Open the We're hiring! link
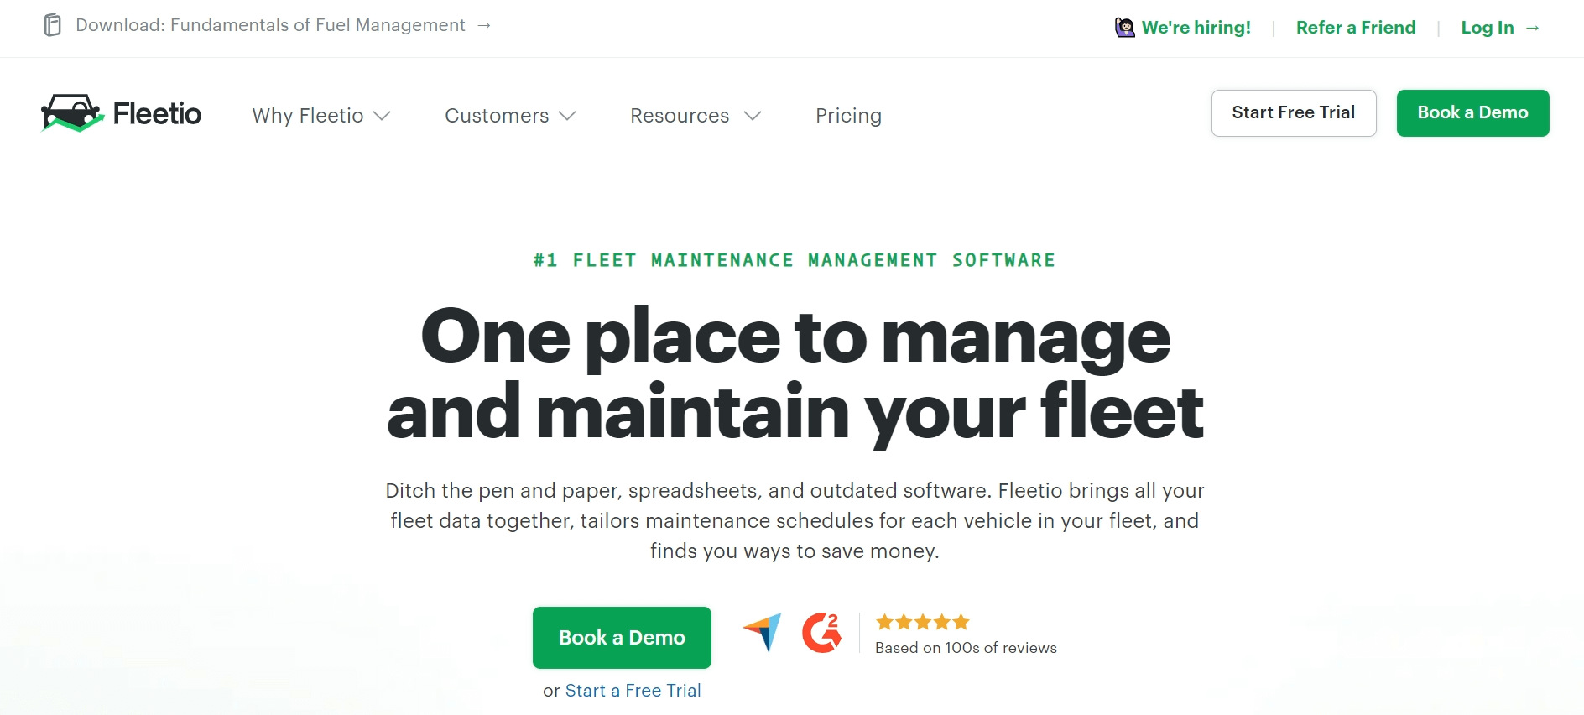The width and height of the screenshot is (1584, 715). pyautogui.click(x=1196, y=28)
